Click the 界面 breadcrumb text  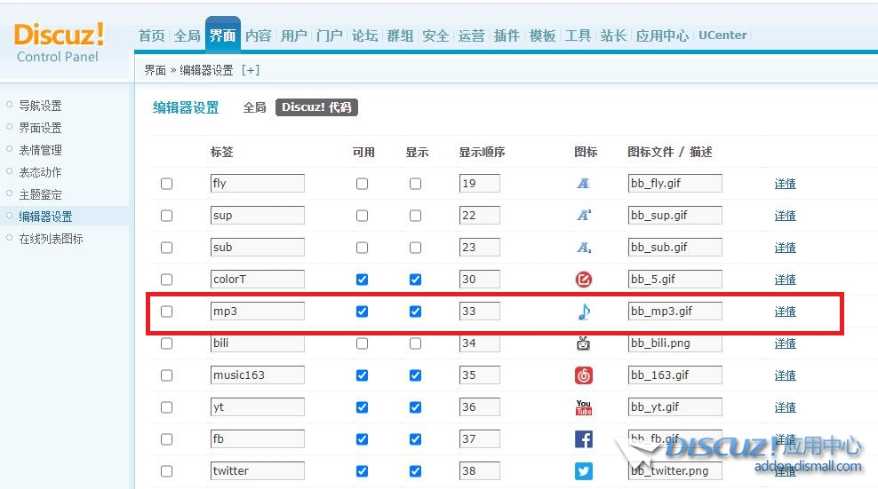point(156,70)
